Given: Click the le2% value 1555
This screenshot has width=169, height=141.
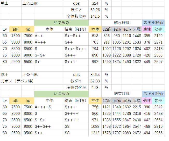Looking at the screenshot, I should point(117,120).
